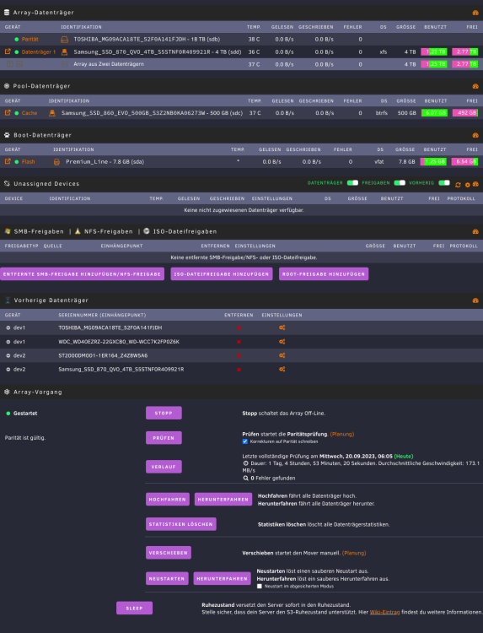The height and width of the screenshot is (633, 483).
Task: Open the Datenträger 1 device link
Action: [39, 52]
